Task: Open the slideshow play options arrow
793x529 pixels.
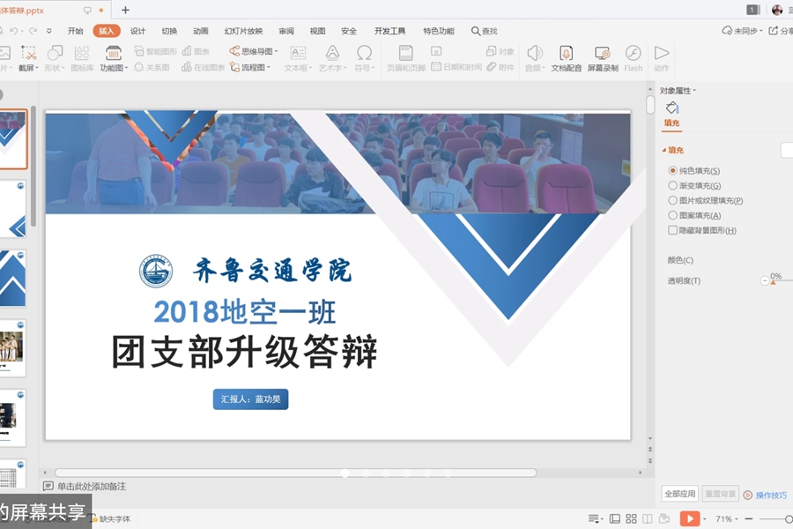Action: click(705, 519)
